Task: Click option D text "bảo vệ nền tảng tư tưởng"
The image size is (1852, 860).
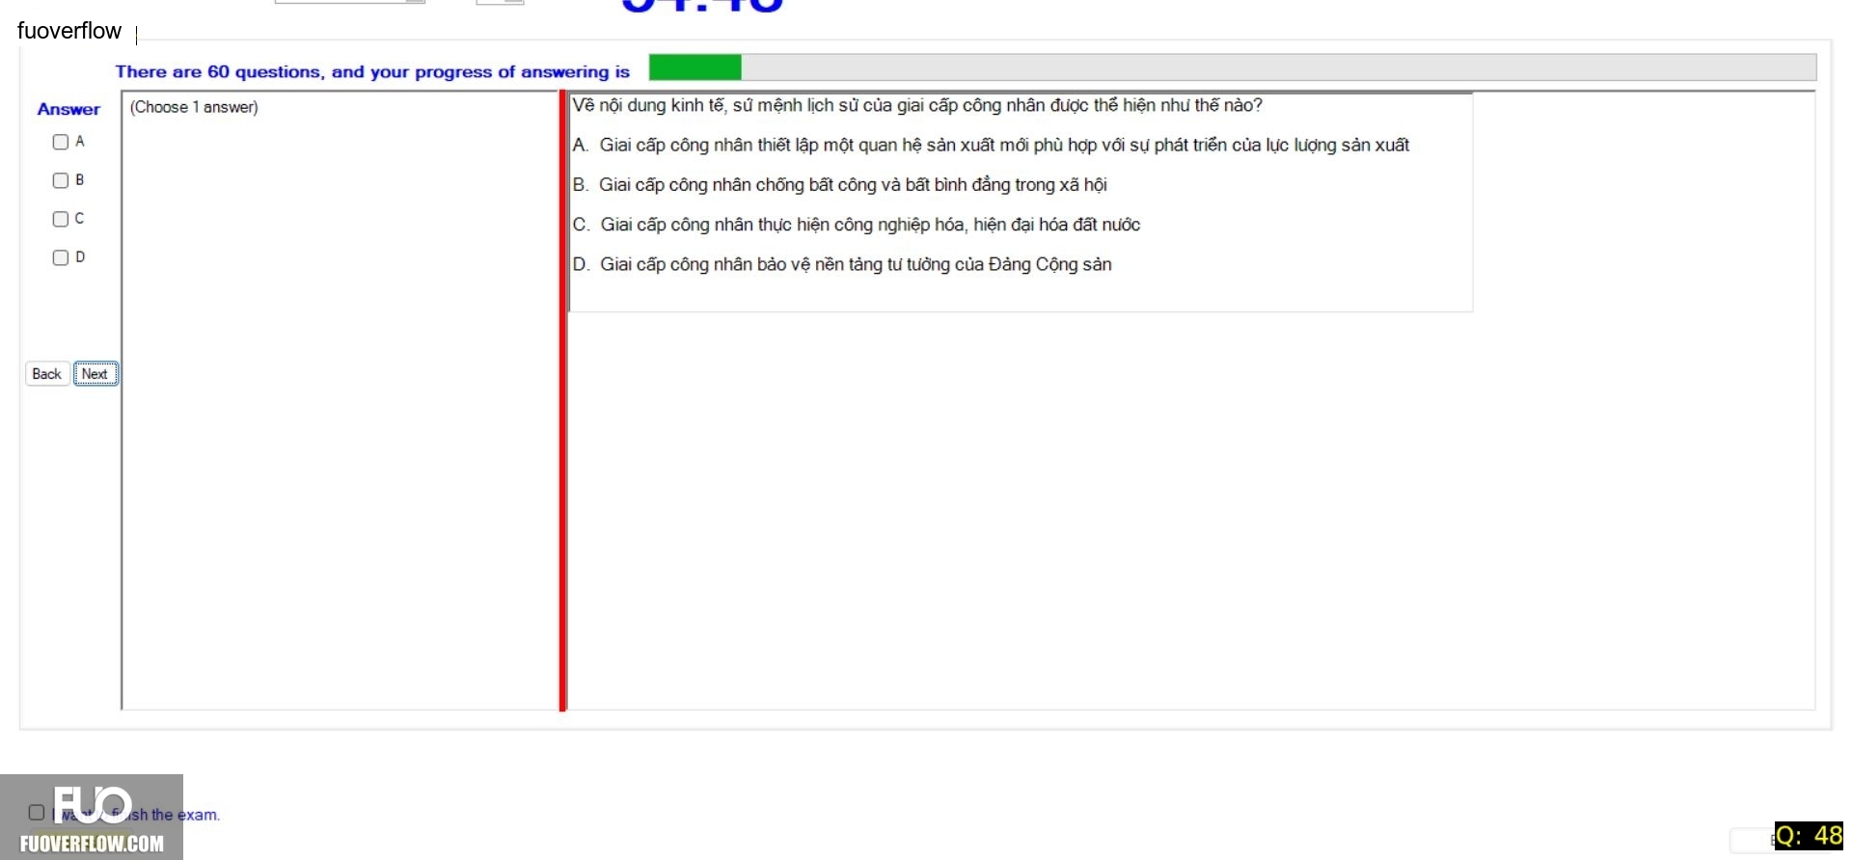Action: 855,264
